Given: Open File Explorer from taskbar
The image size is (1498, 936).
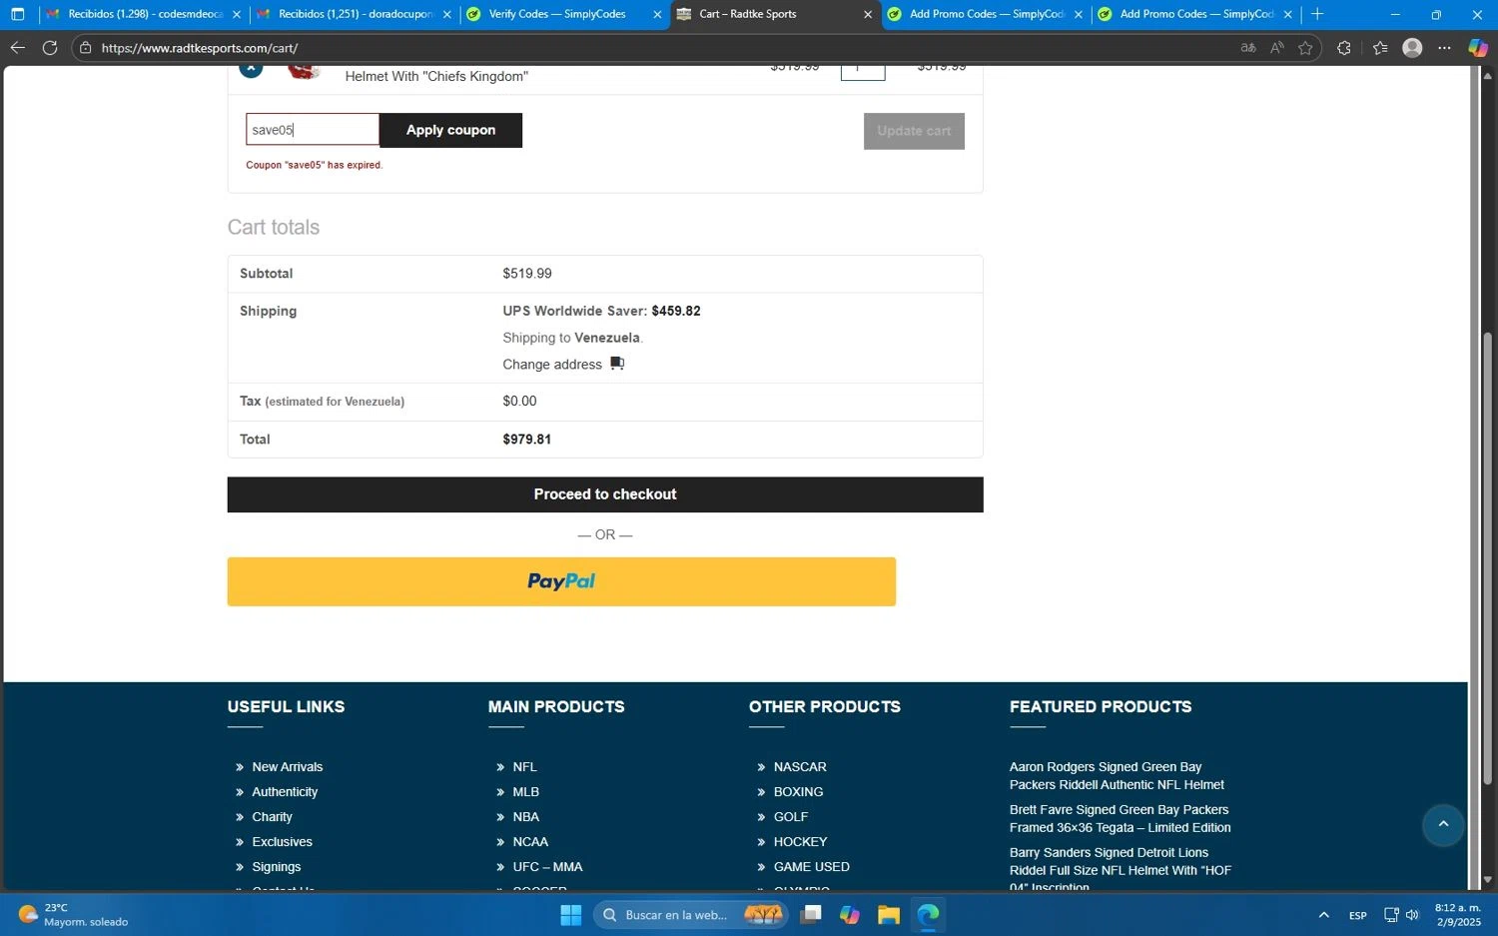Looking at the screenshot, I should coord(888,914).
